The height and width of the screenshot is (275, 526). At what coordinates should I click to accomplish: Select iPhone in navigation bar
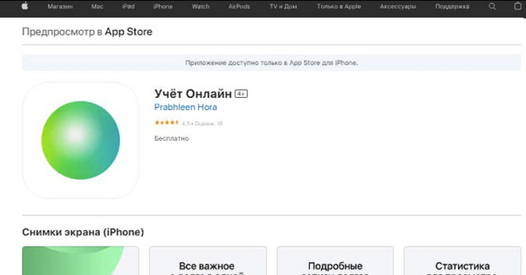(x=163, y=7)
